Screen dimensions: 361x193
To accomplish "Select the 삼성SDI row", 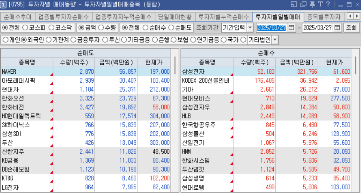I will tap(85, 134).
